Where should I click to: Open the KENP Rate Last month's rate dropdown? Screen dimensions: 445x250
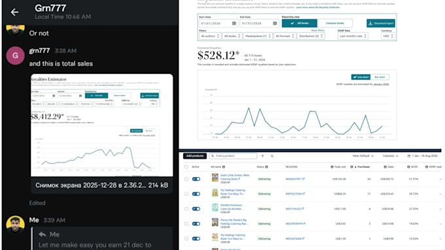[x=353, y=37]
